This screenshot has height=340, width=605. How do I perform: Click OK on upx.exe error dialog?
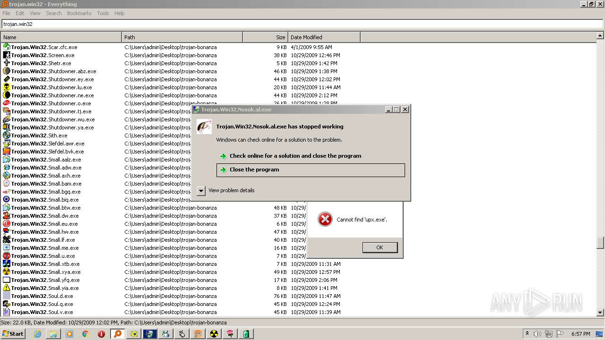point(380,247)
